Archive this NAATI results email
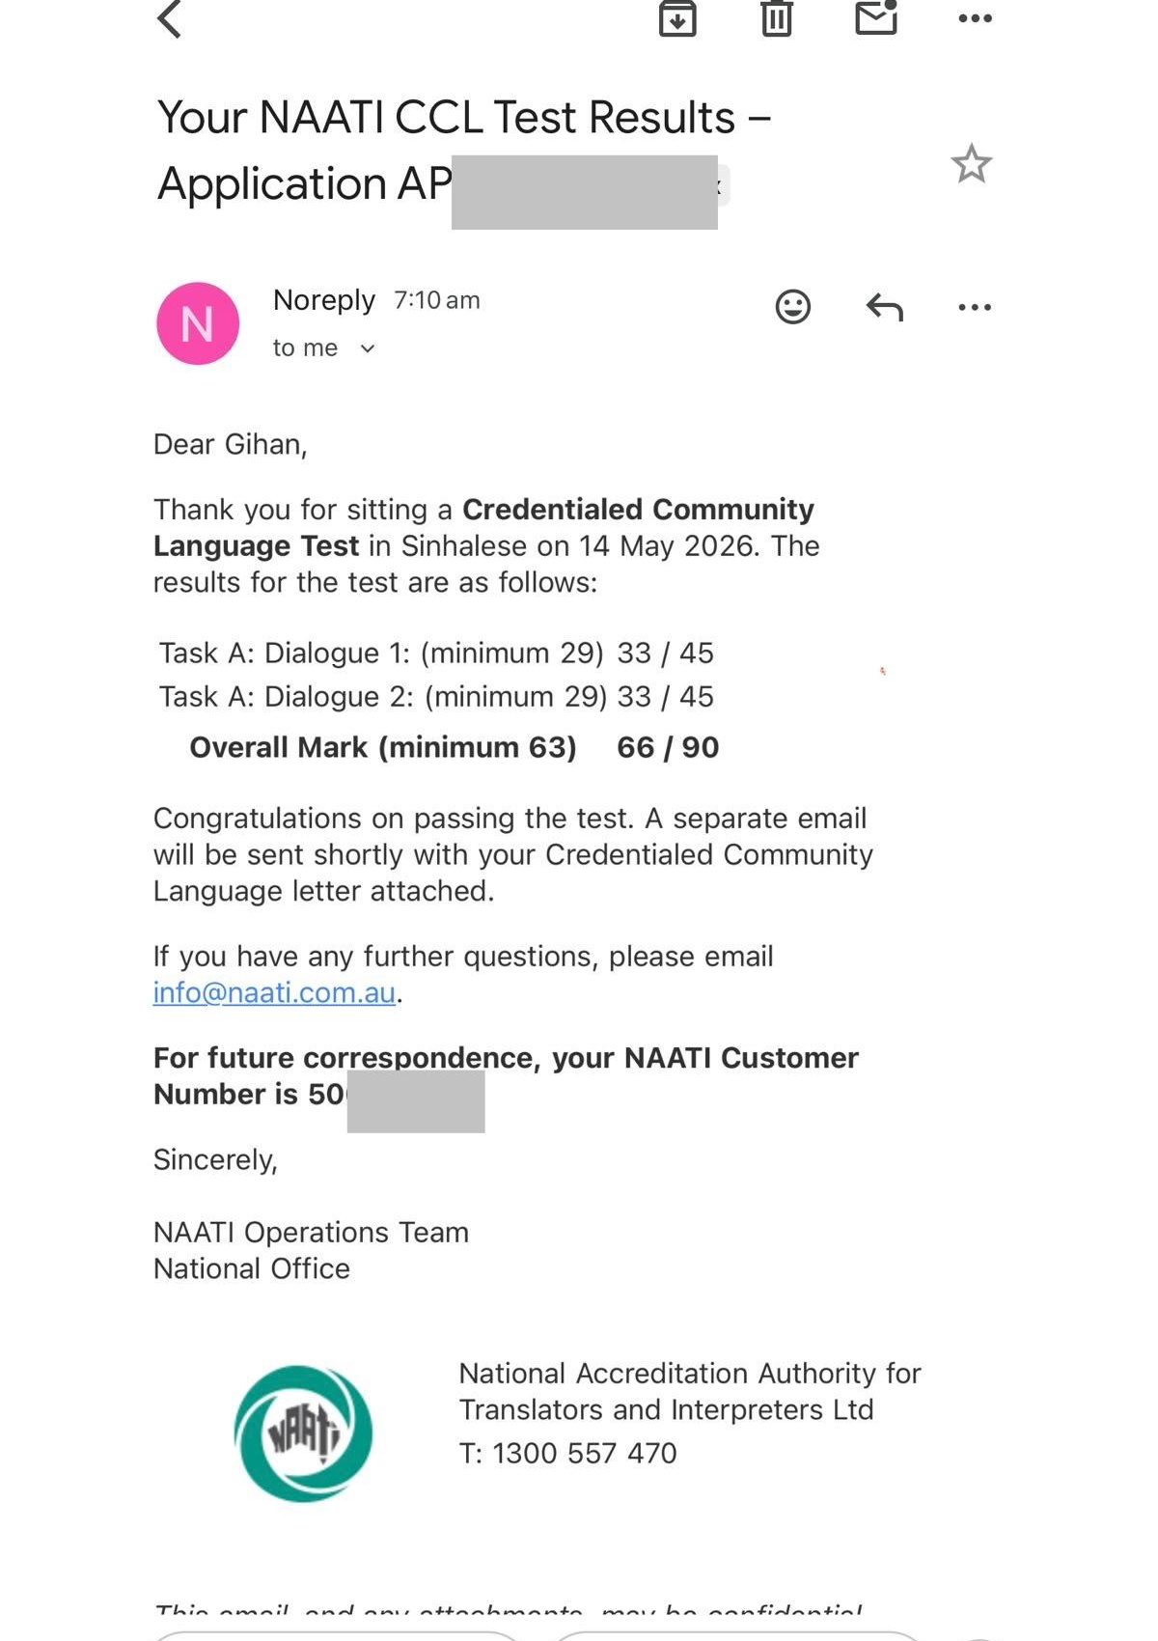This screenshot has width=1158, height=1641. (677, 17)
